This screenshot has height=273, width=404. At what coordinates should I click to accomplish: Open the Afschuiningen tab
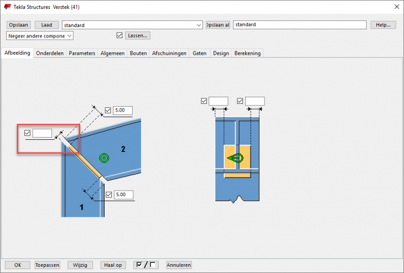pyautogui.click(x=169, y=53)
